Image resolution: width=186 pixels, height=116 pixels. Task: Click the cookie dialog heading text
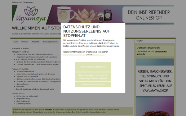click(x=86, y=31)
